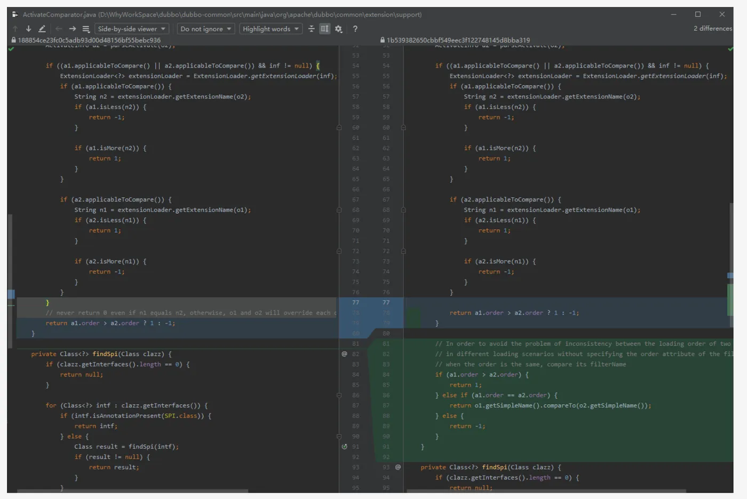The image size is (747, 499).
Task: Click left 'Class result = findSpi(intf);' line
Action: tap(126, 447)
